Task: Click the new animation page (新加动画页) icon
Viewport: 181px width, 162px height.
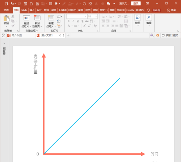Action: (x=37, y=18)
